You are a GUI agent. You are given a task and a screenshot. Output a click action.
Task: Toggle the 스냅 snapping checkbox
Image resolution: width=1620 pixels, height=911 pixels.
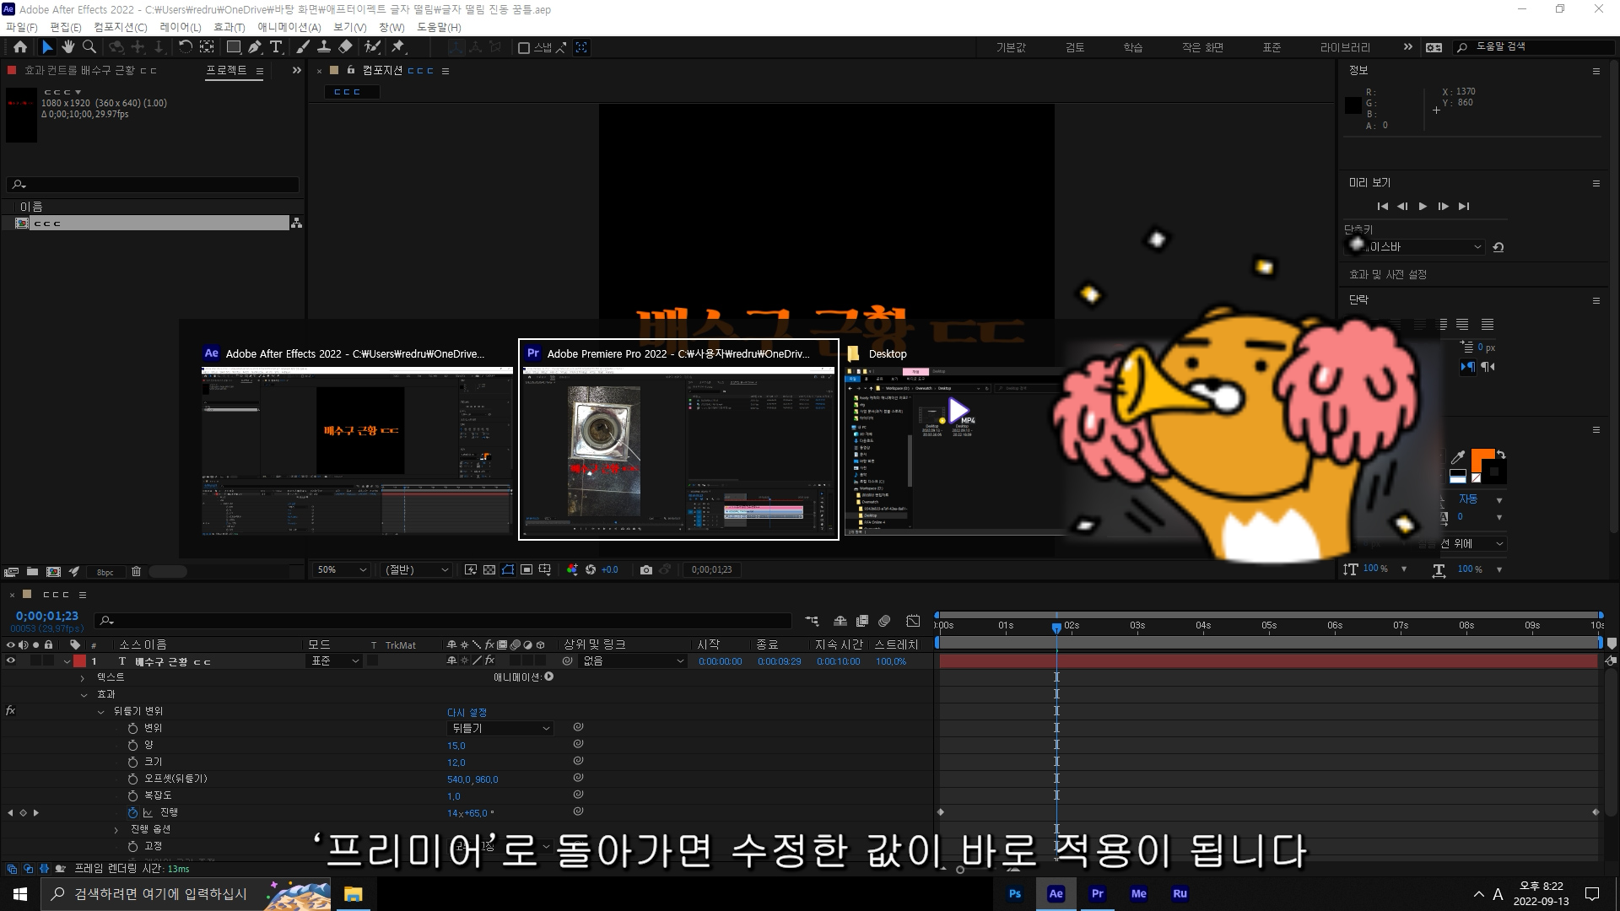click(523, 48)
